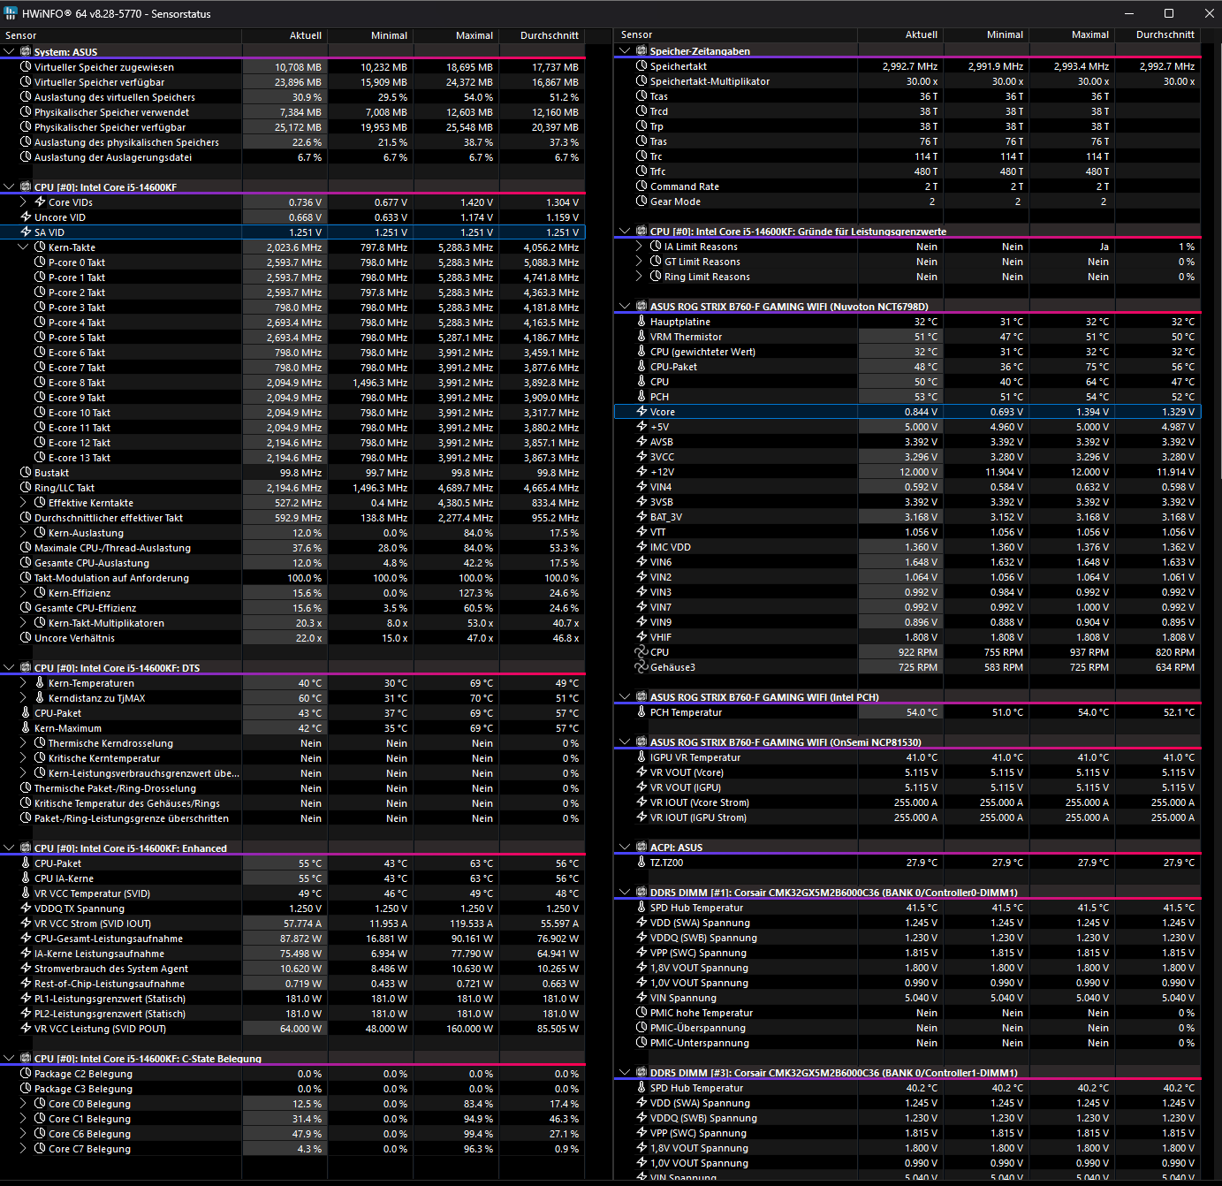Select the VR VCC Leistung (SVID POUT) row
Image resolution: width=1222 pixels, height=1186 pixels.
[292, 1029]
